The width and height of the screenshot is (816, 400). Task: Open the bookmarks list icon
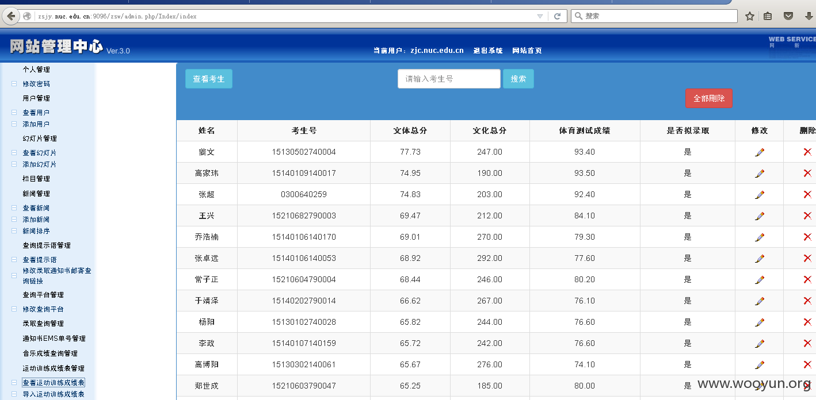768,16
